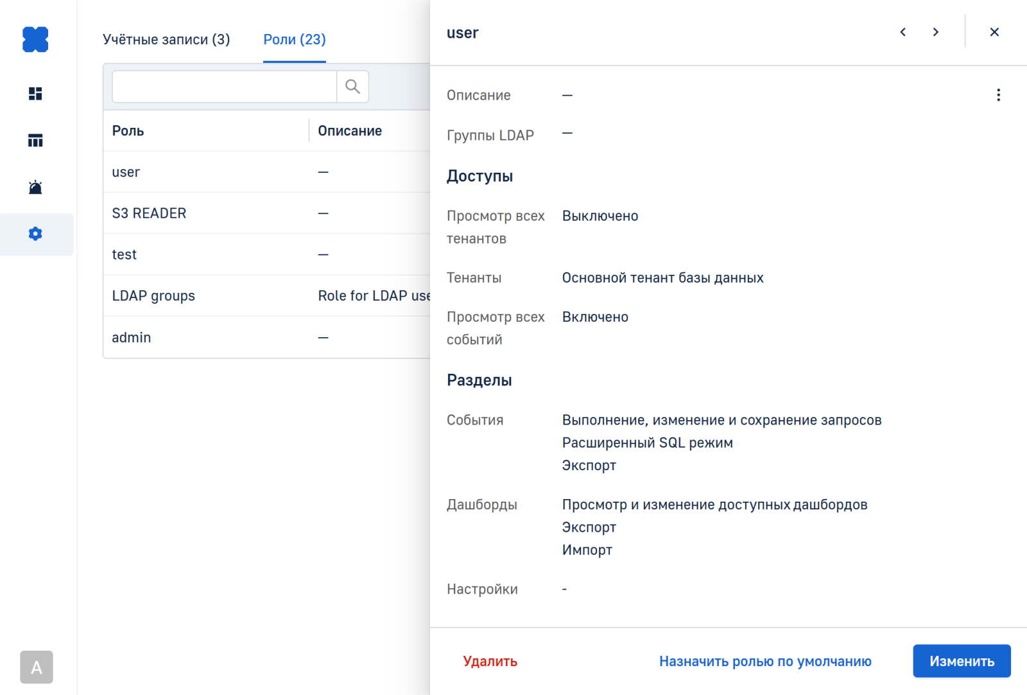
Task: Click the blue app logo icon
Action: pos(35,39)
